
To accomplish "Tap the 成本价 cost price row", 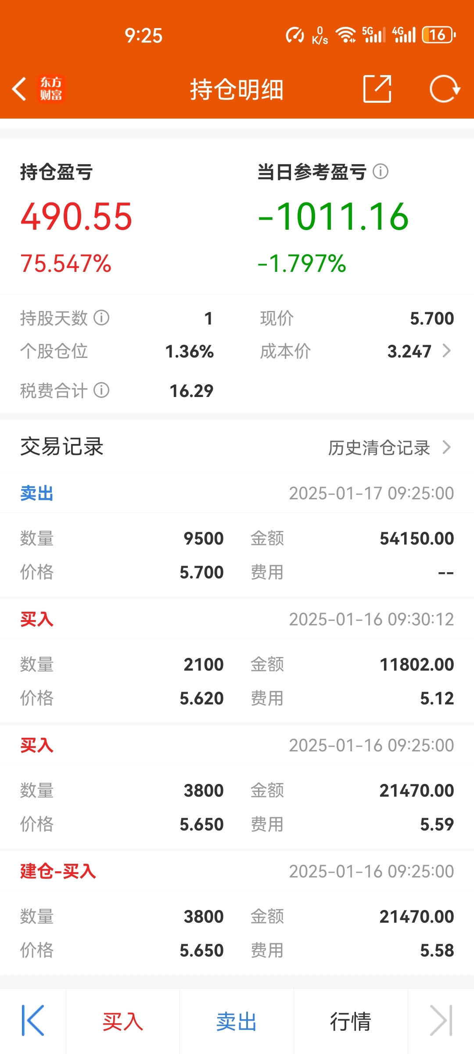I will pyautogui.click(x=356, y=351).
